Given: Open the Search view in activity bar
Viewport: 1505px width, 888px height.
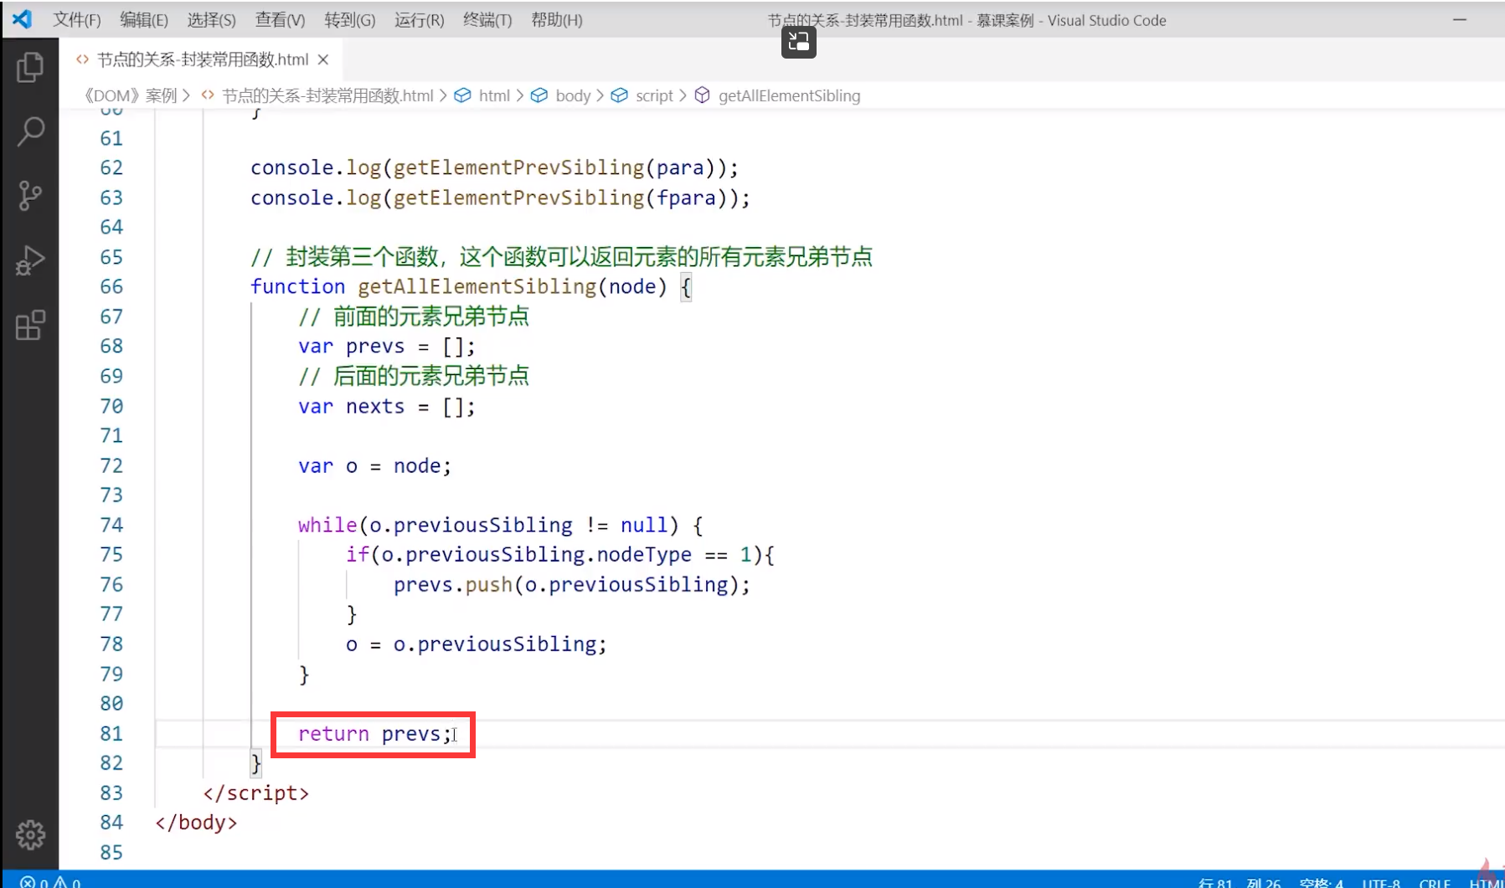Looking at the screenshot, I should (x=30, y=131).
